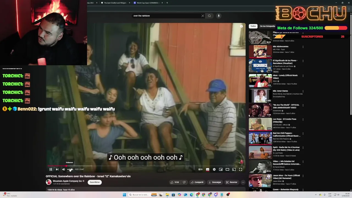
Task: Open the player settings gear
Action: 214,169
